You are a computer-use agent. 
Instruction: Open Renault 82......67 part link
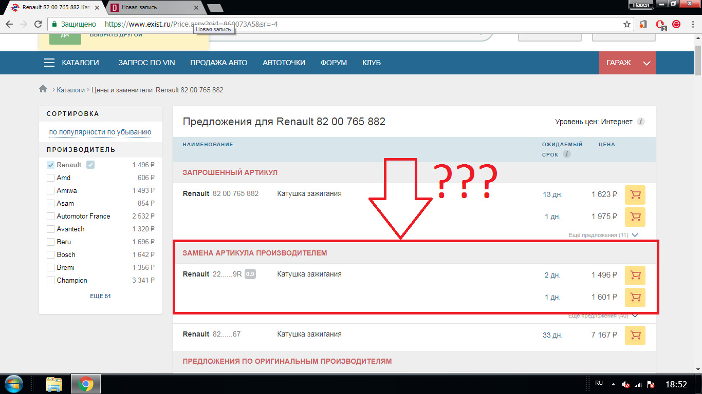click(212, 334)
